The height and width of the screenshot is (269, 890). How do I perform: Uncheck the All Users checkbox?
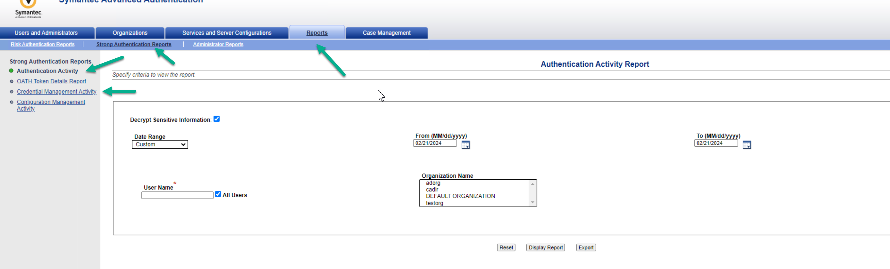[x=218, y=194]
